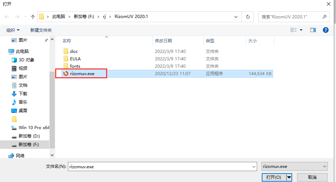Screen dimensions: 336x182
Task: Click the rizomuv.exe application icon
Action: pyautogui.click(x=66, y=73)
